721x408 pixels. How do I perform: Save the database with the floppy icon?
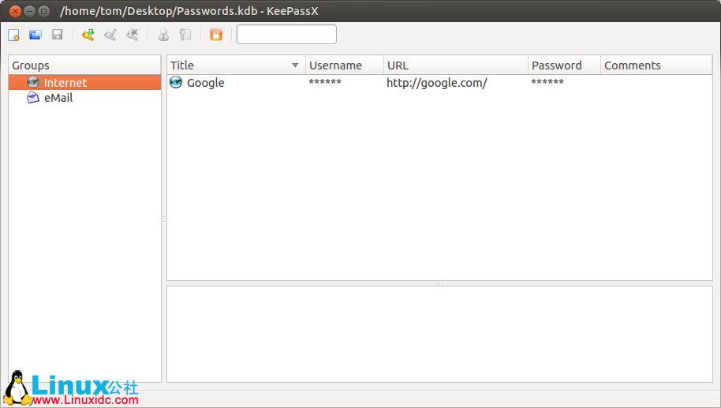click(57, 35)
